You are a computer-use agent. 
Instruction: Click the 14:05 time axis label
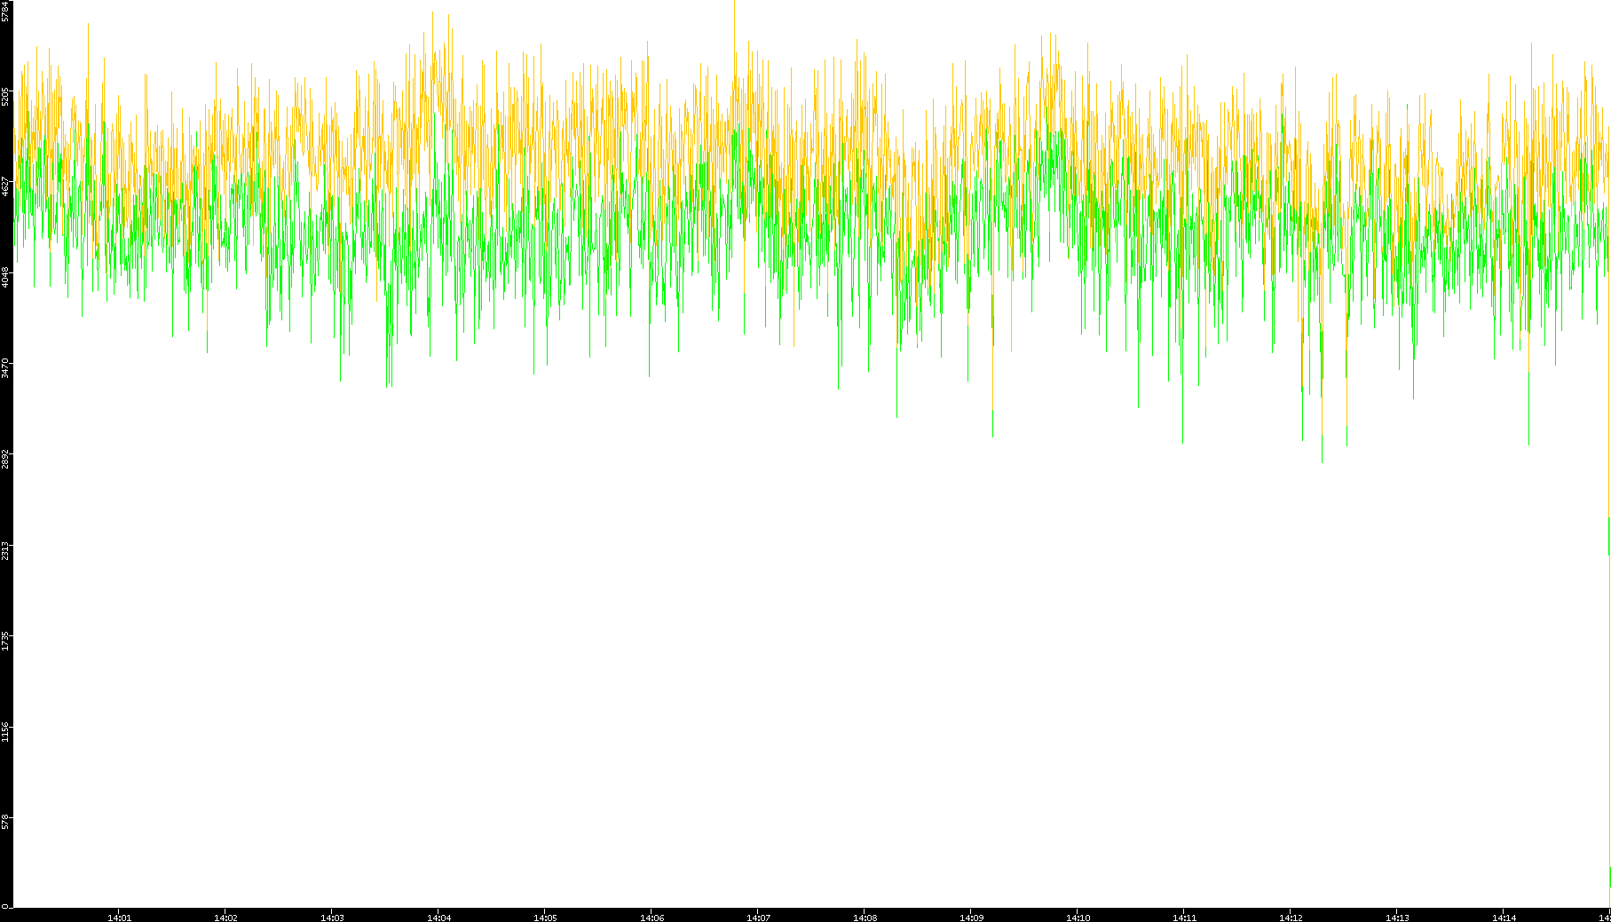(545, 917)
